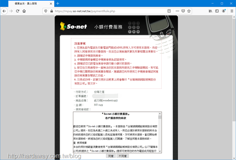Click the 客戶服務契約條款 heading in terms
This screenshot has height=160, width=236.
pyautogui.click(x=115, y=118)
